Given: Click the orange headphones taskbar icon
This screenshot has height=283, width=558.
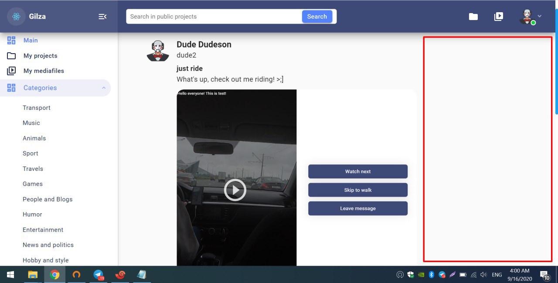Looking at the screenshot, I should (76, 275).
